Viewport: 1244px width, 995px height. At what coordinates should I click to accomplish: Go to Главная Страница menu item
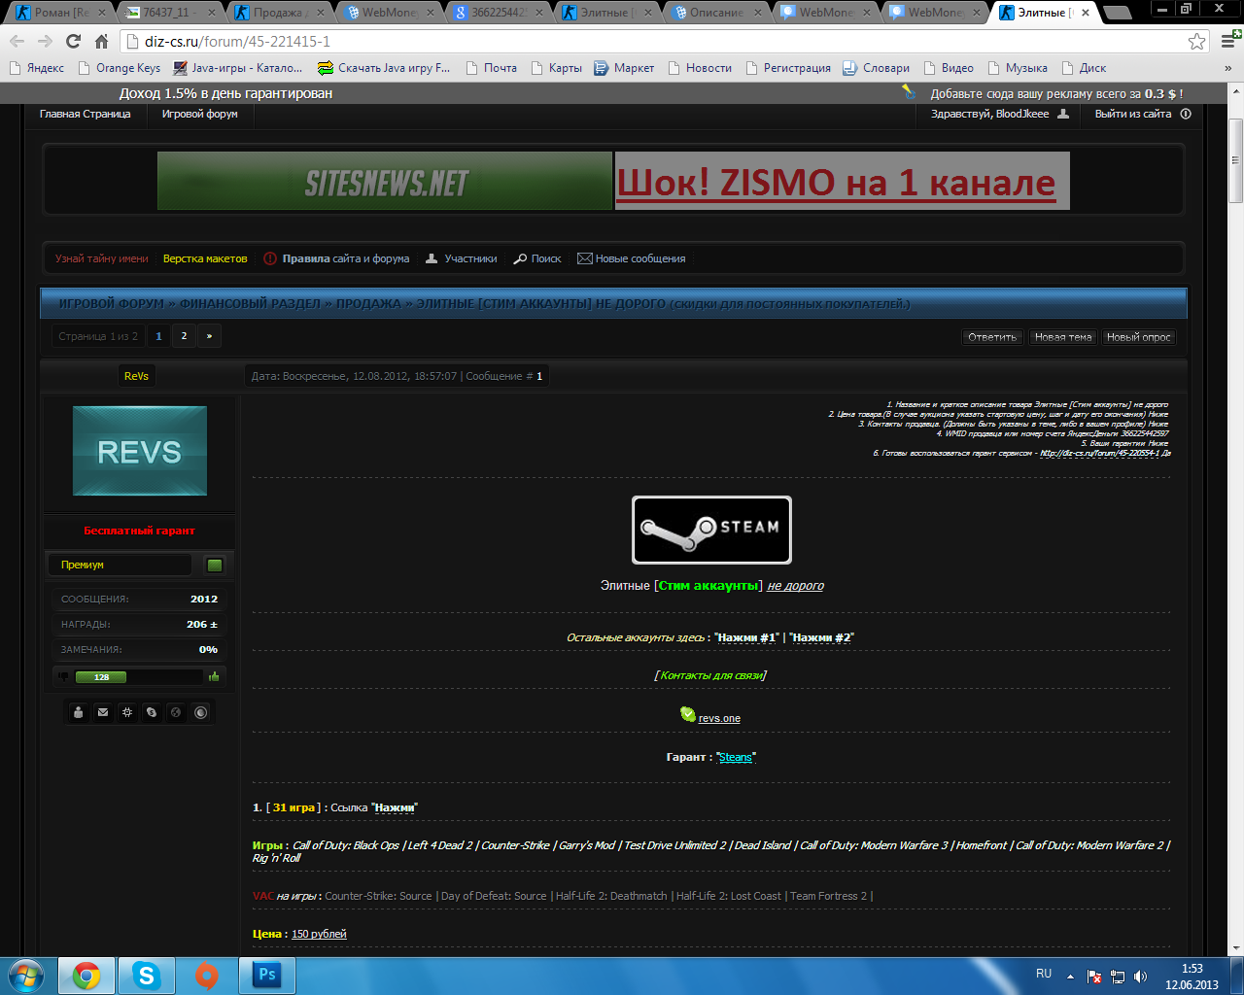coord(86,114)
